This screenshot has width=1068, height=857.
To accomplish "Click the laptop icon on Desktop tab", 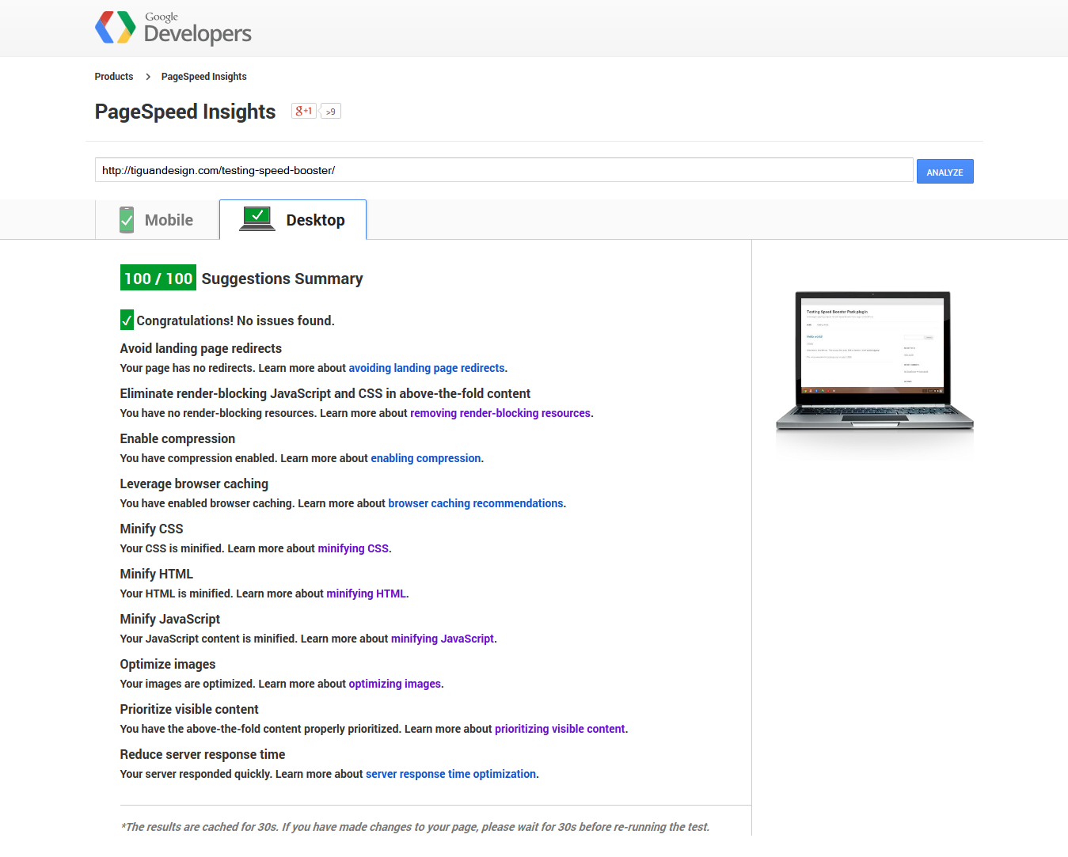I will [x=257, y=218].
